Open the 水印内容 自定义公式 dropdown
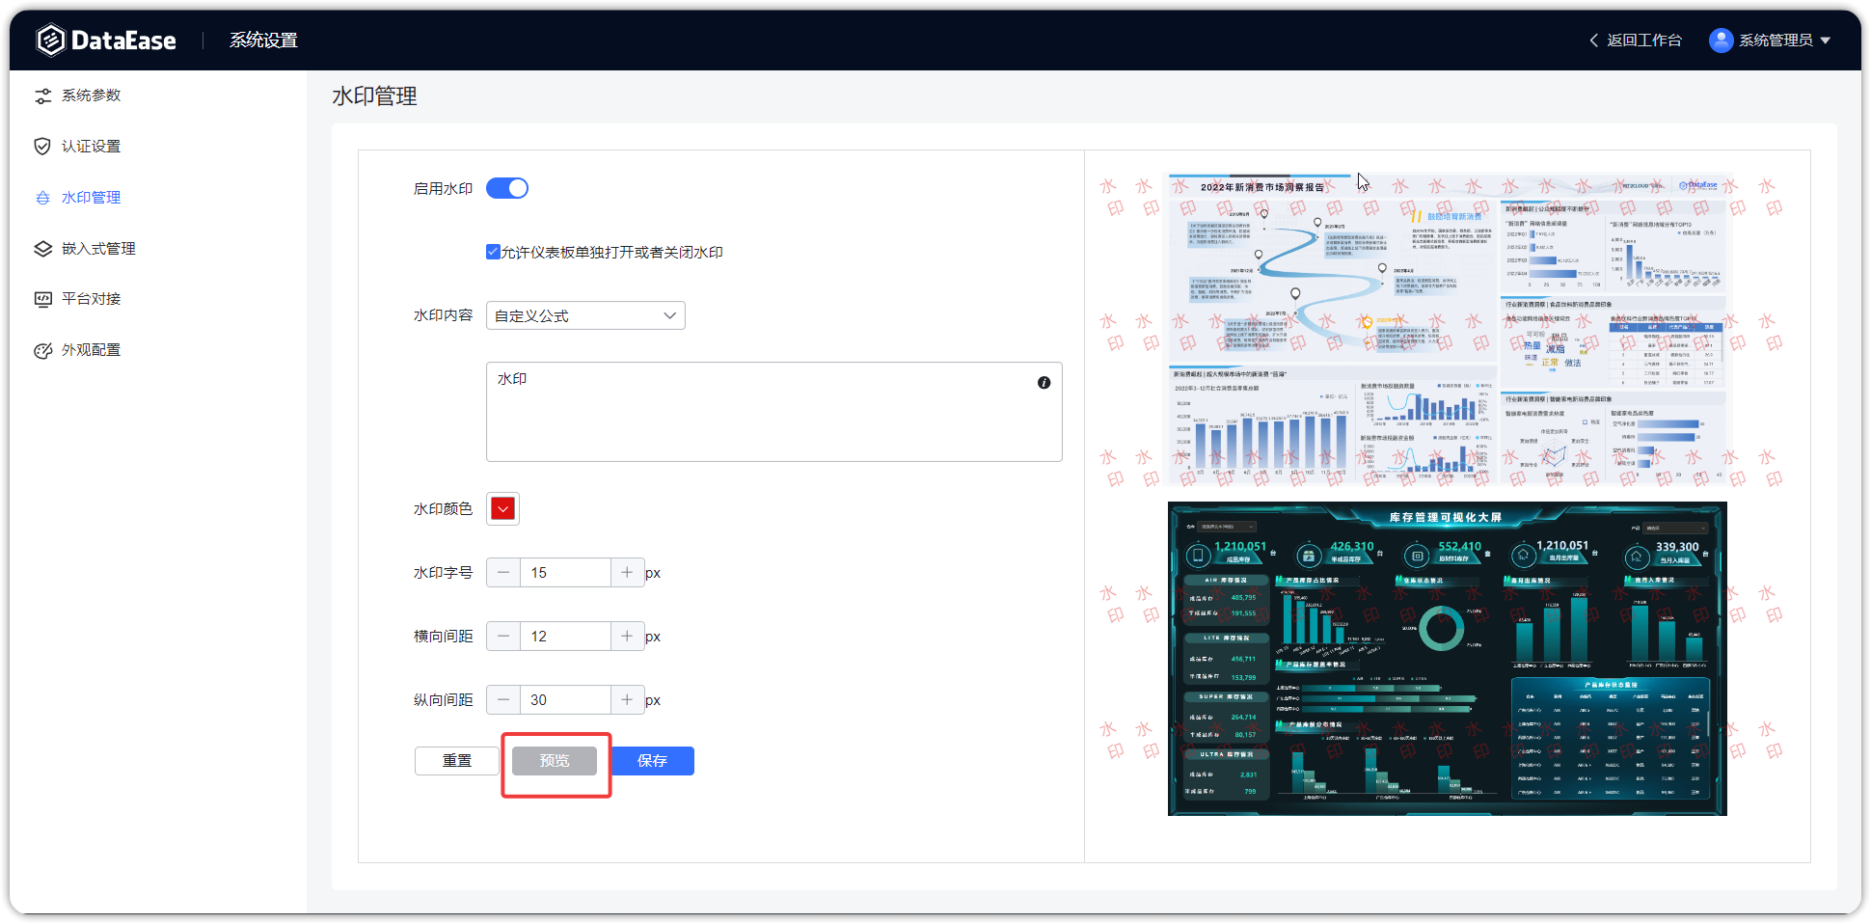The height and width of the screenshot is (924, 1871). pos(585,315)
